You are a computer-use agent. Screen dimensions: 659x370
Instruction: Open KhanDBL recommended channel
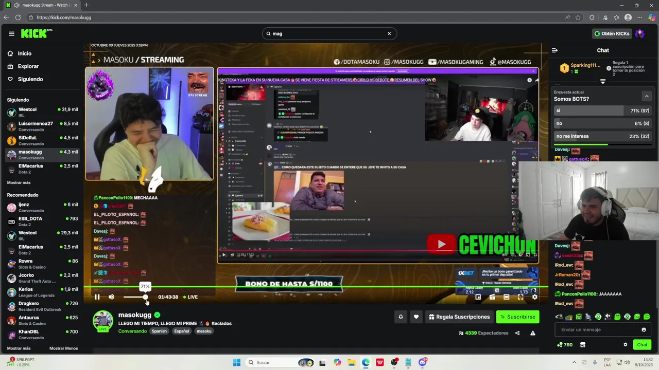point(42,335)
